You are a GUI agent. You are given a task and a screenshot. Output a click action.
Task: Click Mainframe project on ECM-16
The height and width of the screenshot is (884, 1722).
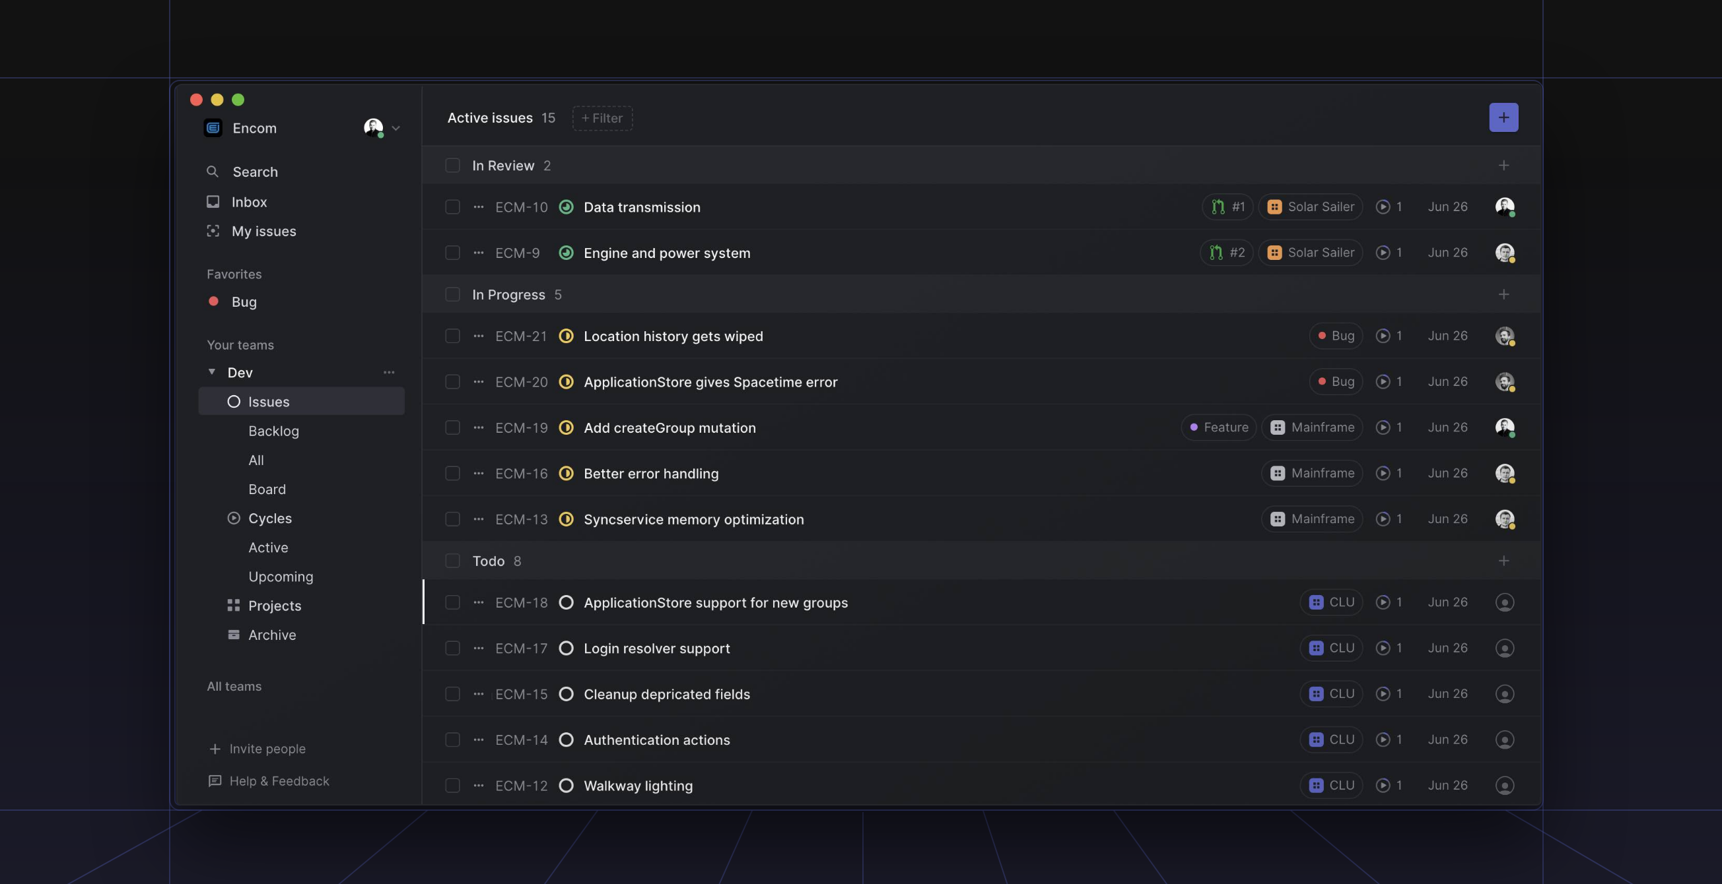[1311, 474]
